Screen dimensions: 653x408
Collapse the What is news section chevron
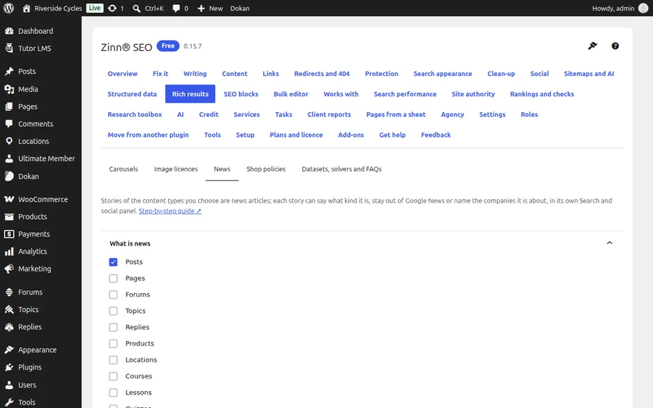[x=609, y=243]
